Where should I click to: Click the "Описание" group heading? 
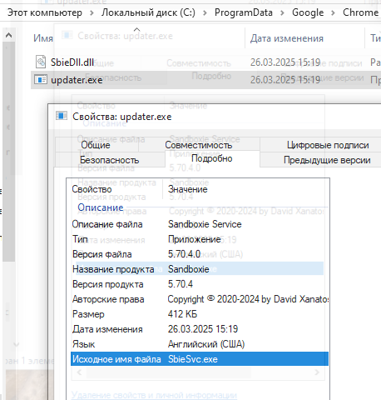pyautogui.click(x=101, y=207)
